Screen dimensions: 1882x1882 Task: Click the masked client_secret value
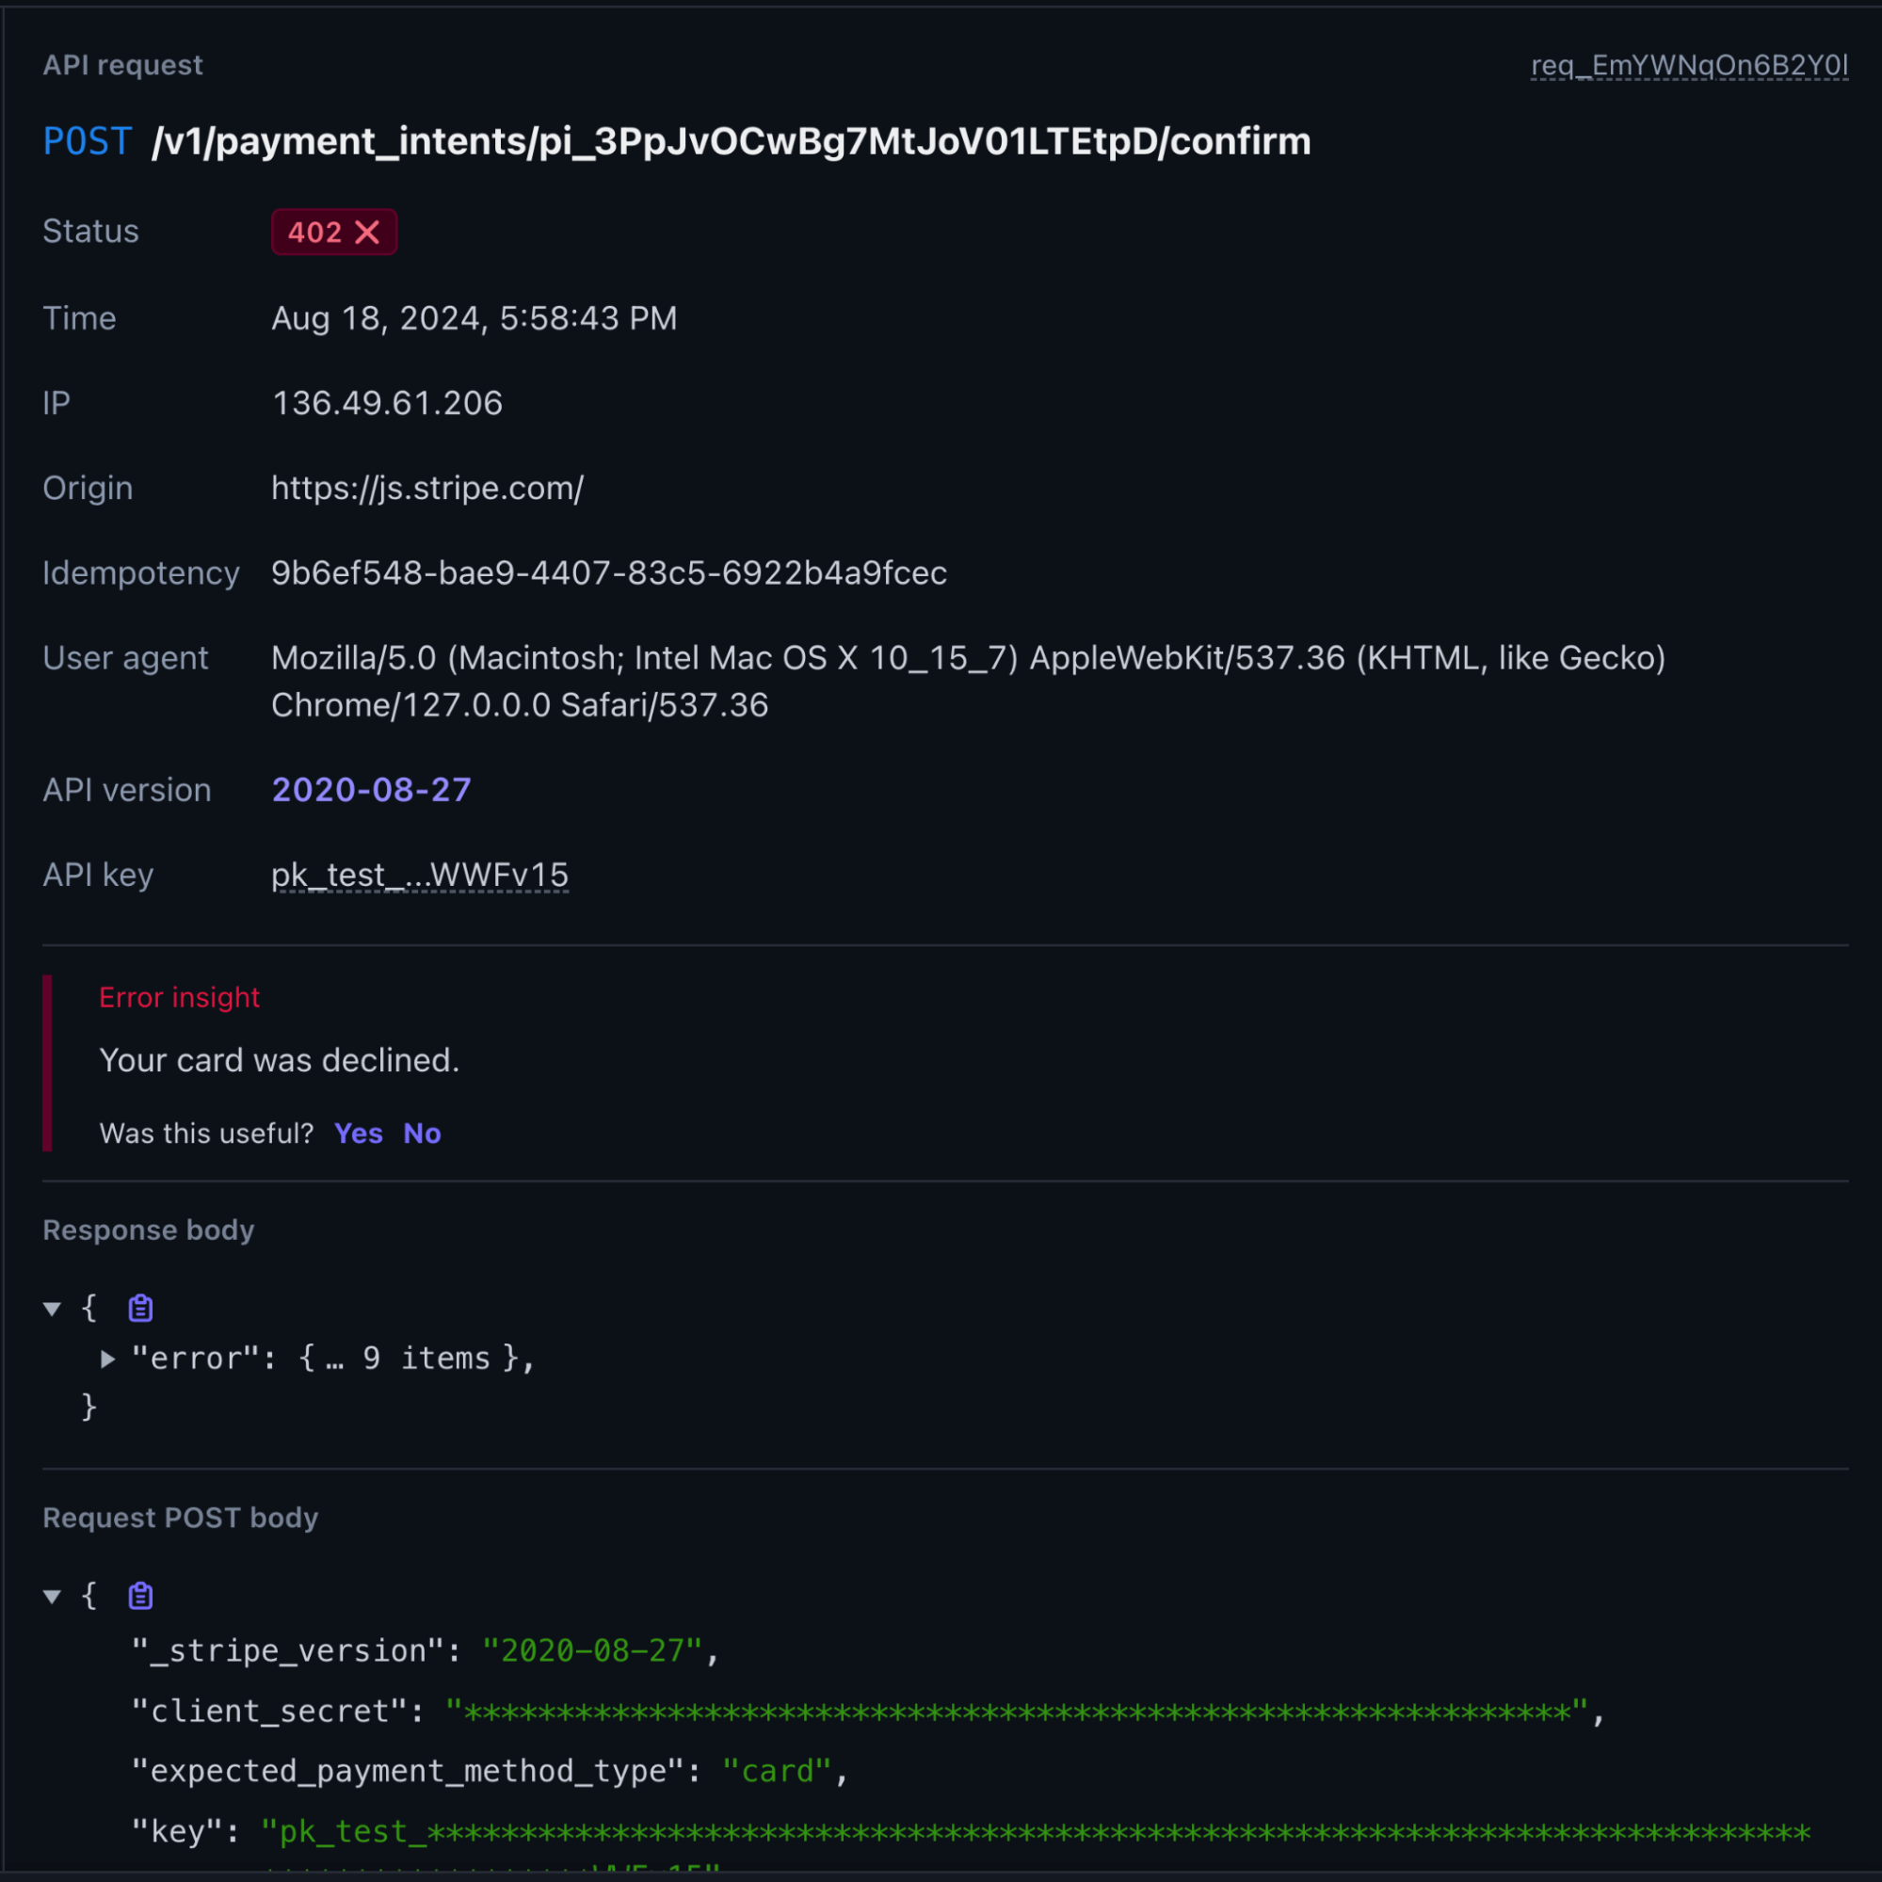tap(1016, 1712)
